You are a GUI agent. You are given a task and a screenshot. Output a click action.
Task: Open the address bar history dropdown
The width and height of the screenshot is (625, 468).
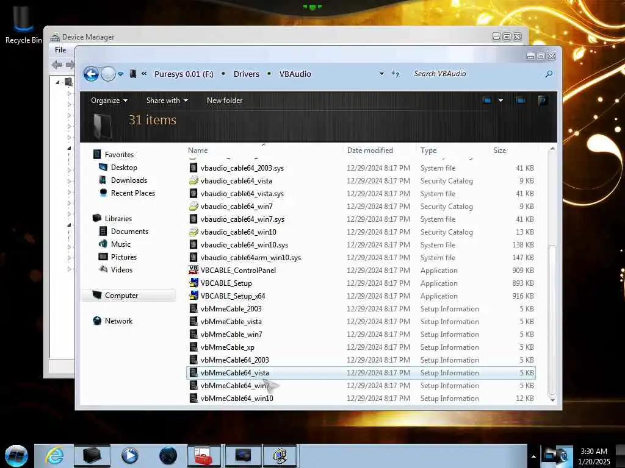pos(381,74)
